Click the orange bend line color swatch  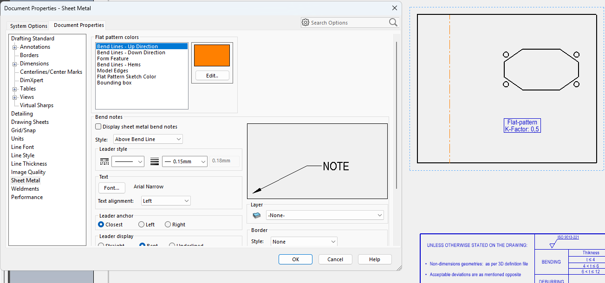point(212,56)
